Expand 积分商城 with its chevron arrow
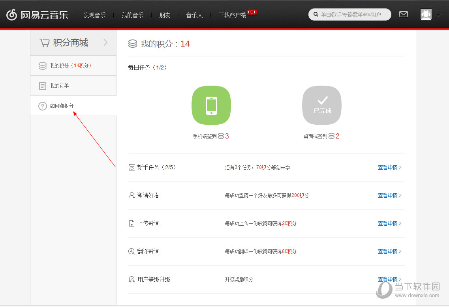Screen dimensions: 449x307 pos(106,43)
